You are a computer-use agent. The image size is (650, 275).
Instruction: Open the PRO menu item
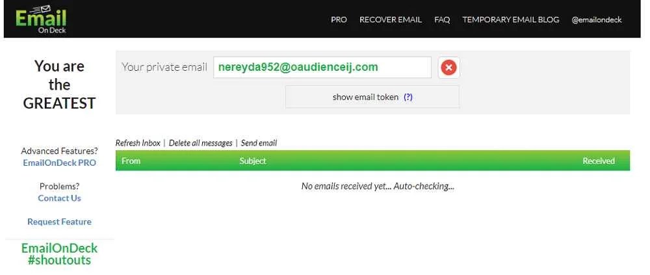[339, 20]
